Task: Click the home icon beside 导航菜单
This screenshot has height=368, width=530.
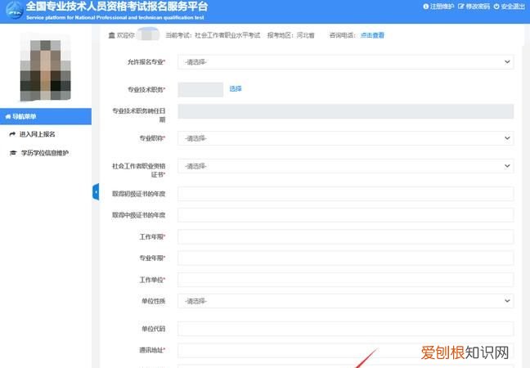Action: 8,117
